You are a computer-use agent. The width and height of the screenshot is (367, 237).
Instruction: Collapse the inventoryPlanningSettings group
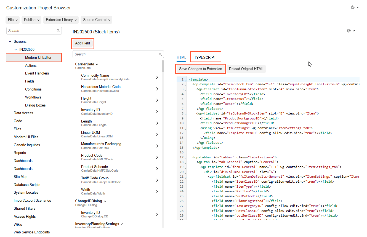click(x=122, y=224)
